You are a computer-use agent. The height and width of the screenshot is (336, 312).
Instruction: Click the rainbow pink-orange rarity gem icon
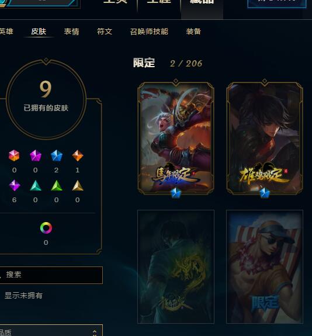(14, 155)
